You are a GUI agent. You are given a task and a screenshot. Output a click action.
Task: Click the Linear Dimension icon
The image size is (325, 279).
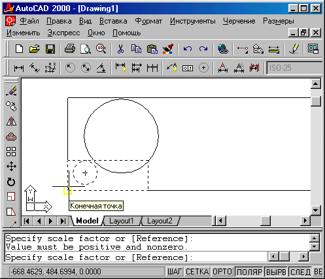(19, 68)
